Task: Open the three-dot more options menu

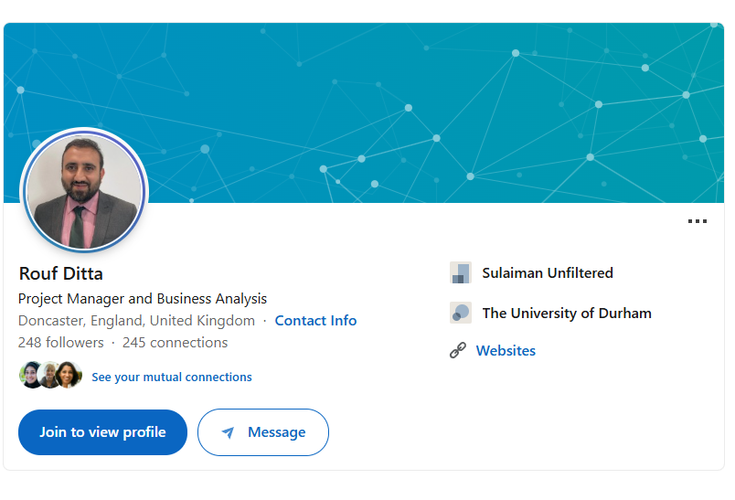Action: (x=698, y=221)
